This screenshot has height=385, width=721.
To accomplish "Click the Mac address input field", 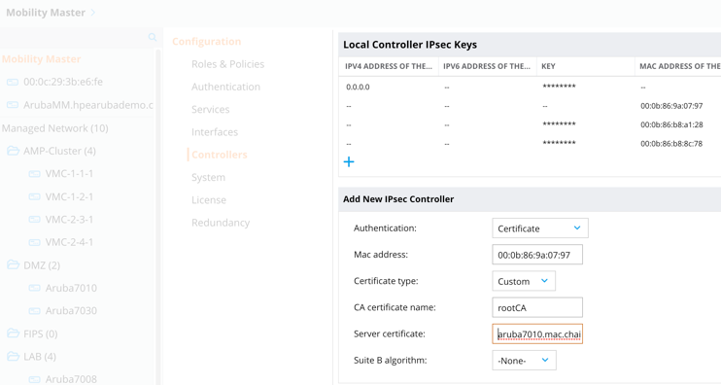I will click(x=537, y=255).
